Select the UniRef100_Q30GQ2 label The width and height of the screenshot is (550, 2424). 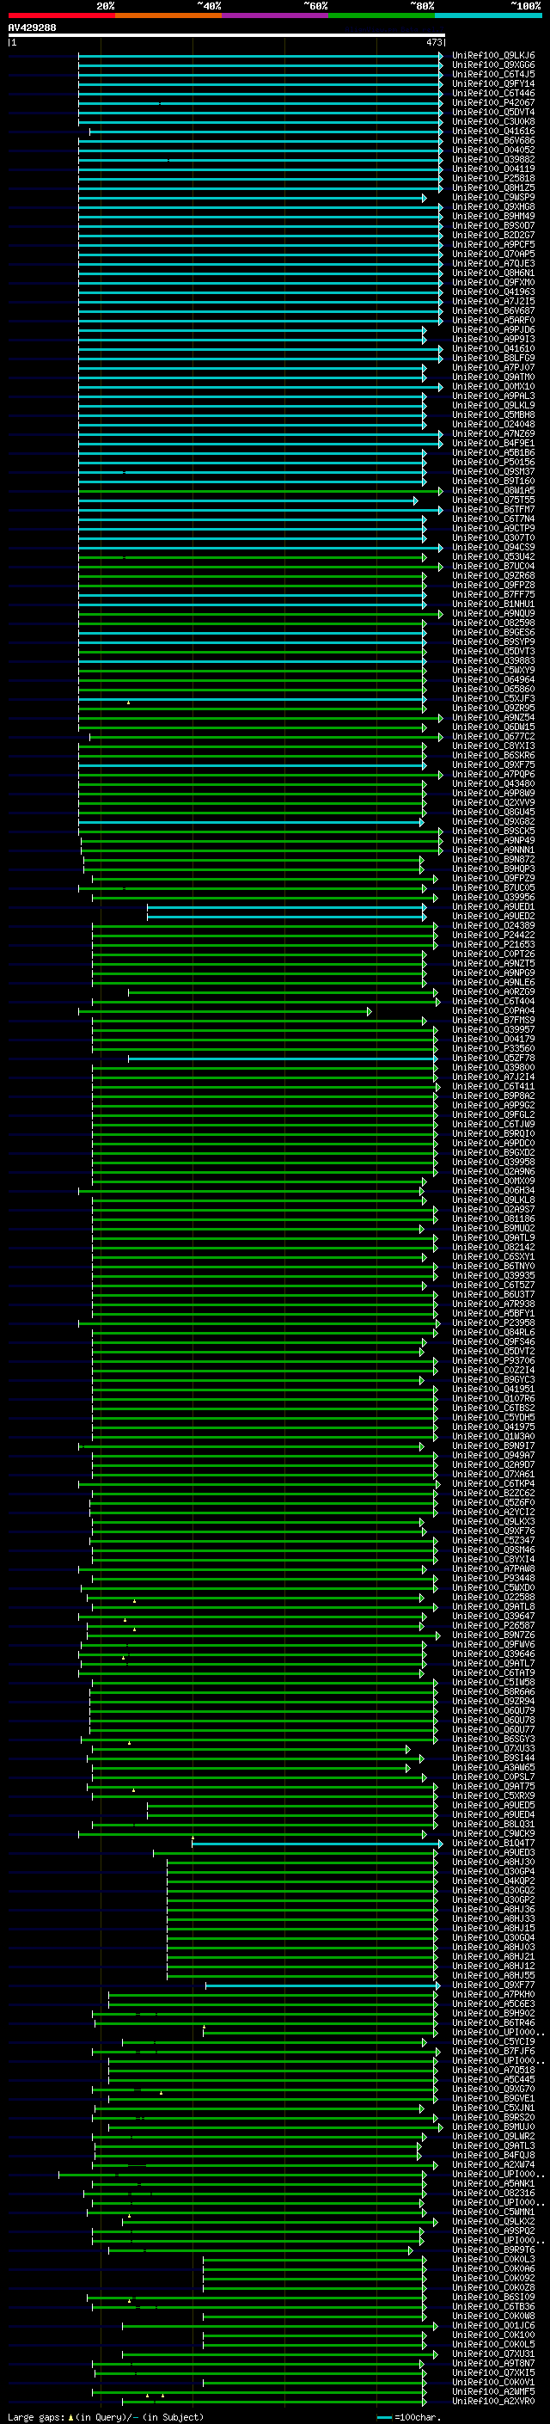[493, 1891]
